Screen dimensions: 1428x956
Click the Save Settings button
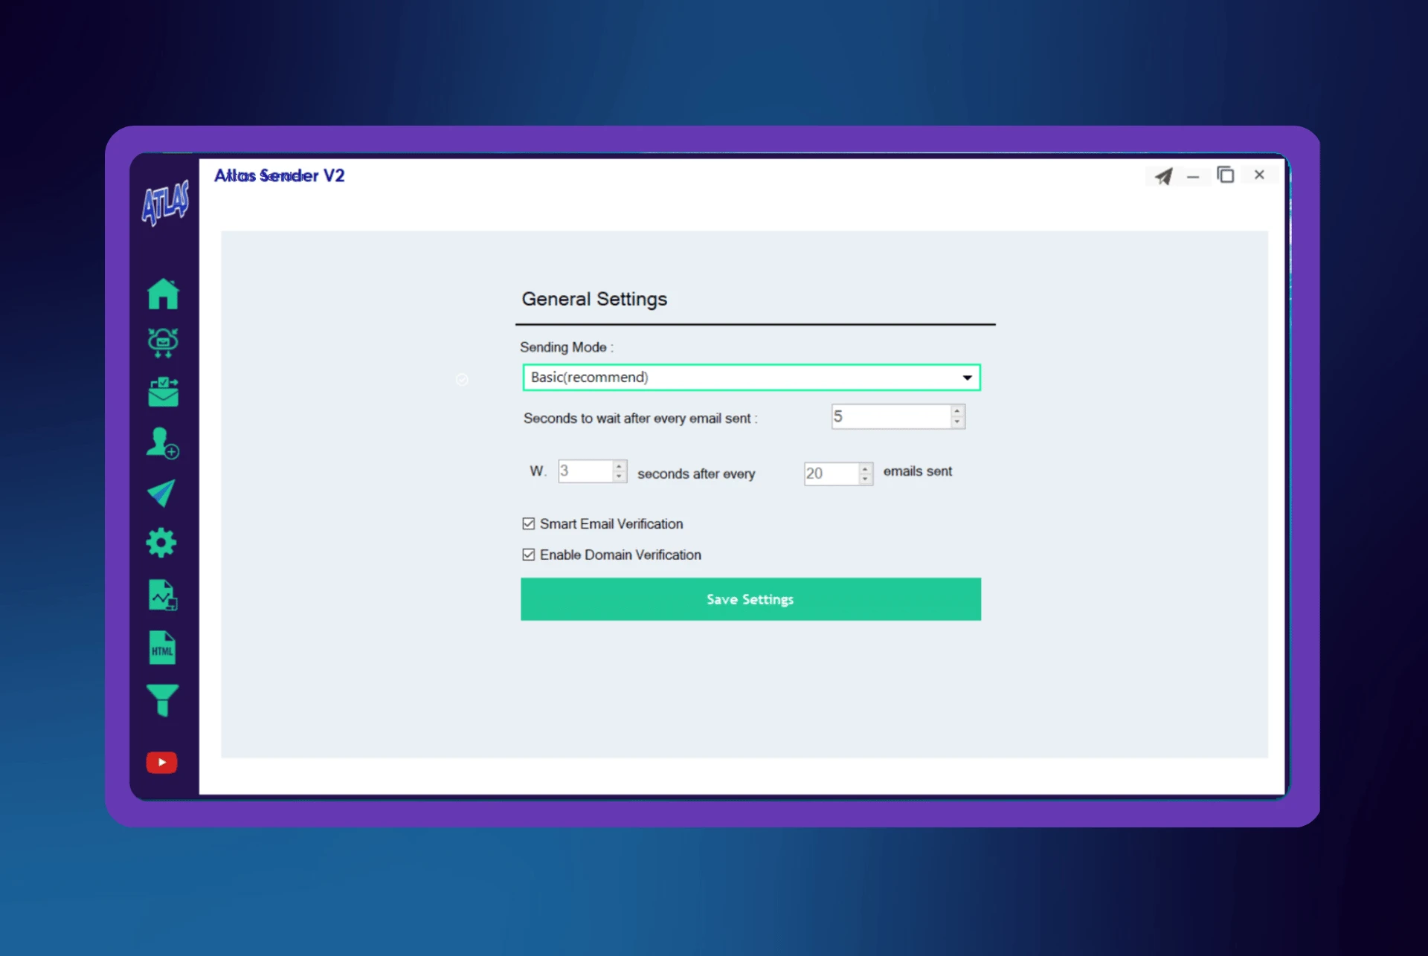(750, 599)
